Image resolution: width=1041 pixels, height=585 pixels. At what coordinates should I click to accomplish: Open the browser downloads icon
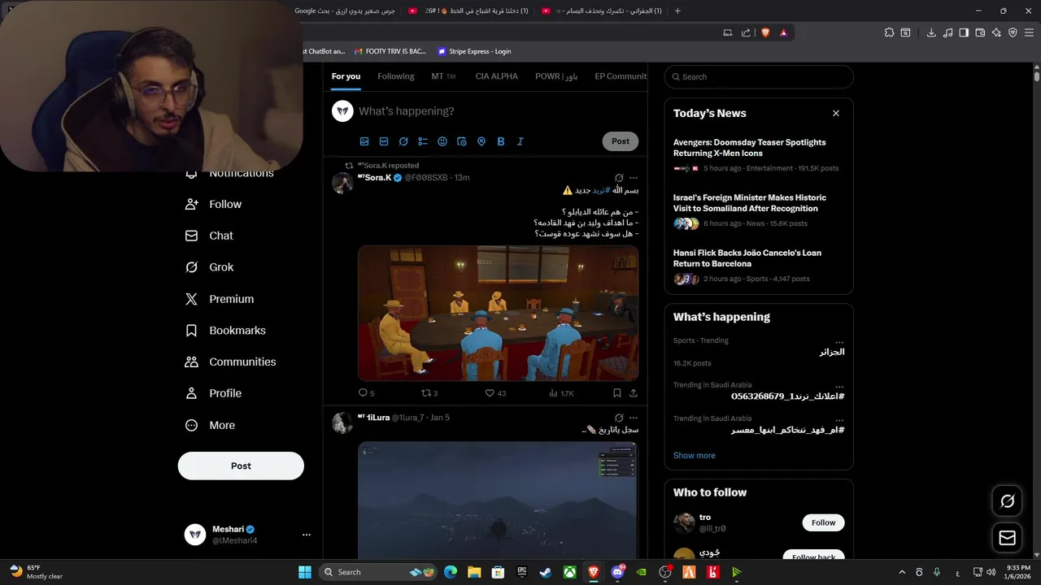pyautogui.click(x=931, y=32)
